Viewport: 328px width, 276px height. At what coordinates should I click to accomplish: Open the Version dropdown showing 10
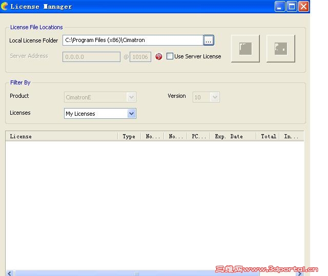[x=206, y=97]
